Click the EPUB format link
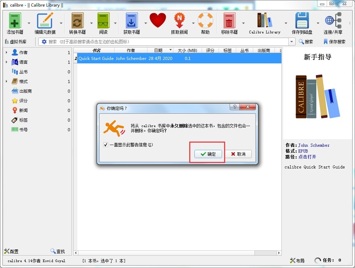Viewport: 355px width, 268px height. coord(303,151)
